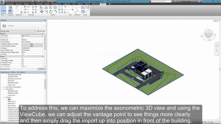Open the Revit application menu R logo
This screenshot has width=221, height=124.
[2, 2]
